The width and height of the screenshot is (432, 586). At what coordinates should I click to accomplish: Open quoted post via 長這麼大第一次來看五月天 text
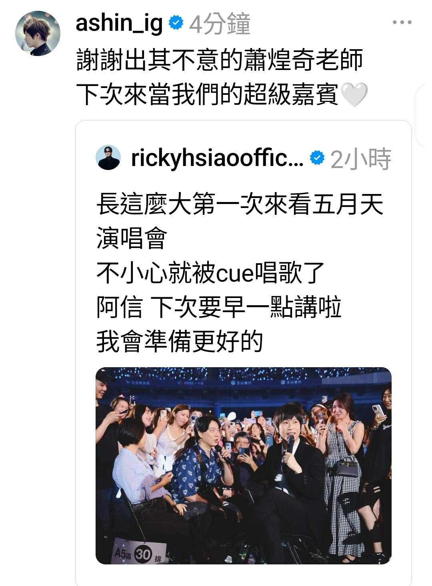click(240, 204)
